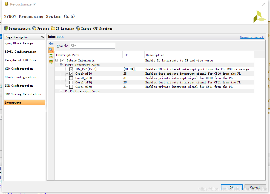
Task: Open the Presets gear icon
Action: (34, 28)
